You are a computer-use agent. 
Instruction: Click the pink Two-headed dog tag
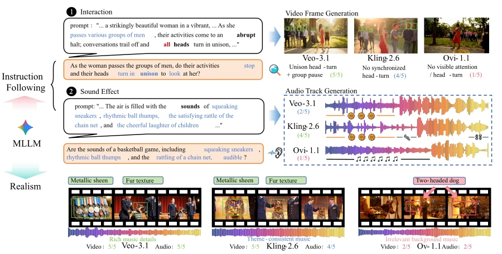click(440, 181)
